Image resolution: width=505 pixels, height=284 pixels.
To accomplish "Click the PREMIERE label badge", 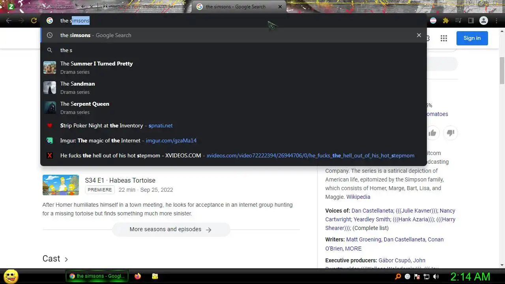I will [x=100, y=190].
